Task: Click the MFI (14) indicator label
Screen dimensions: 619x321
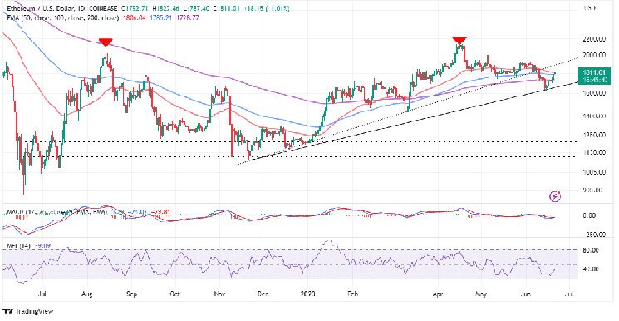Action: tap(19, 245)
